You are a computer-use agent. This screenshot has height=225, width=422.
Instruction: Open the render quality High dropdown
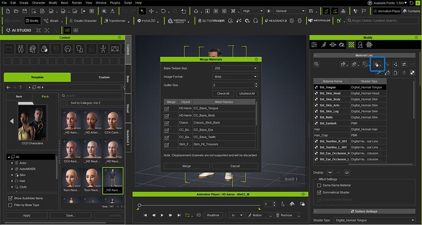pos(253,11)
